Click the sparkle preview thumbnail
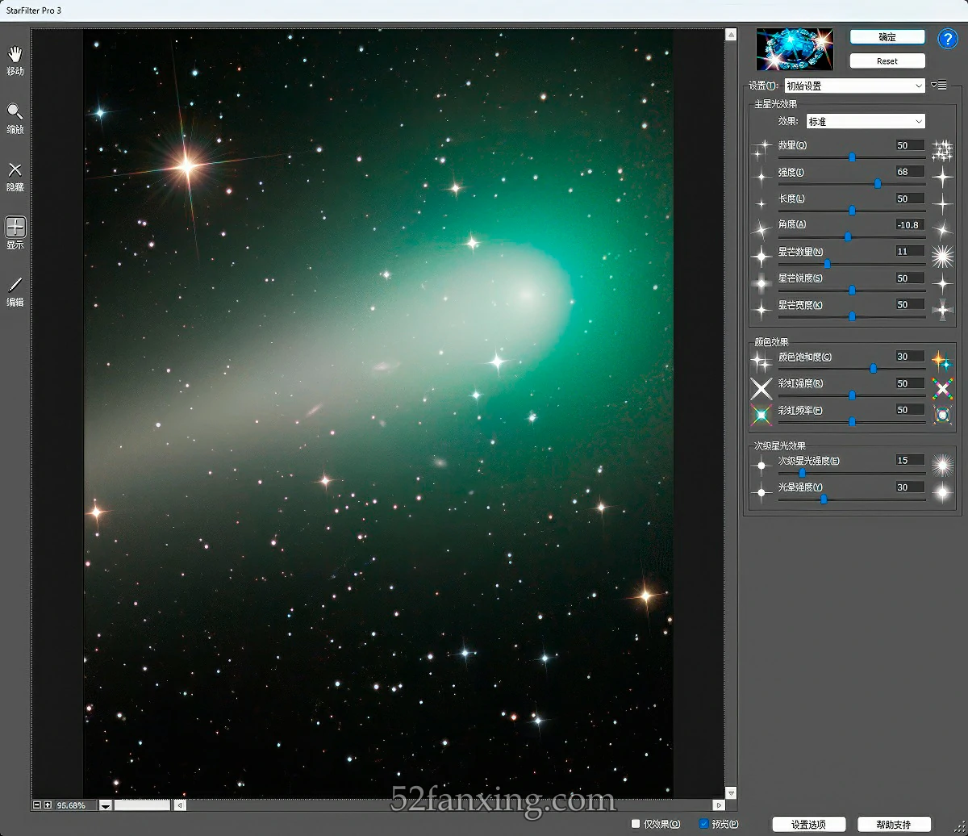The height and width of the screenshot is (836, 968). [x=794, y=49]
